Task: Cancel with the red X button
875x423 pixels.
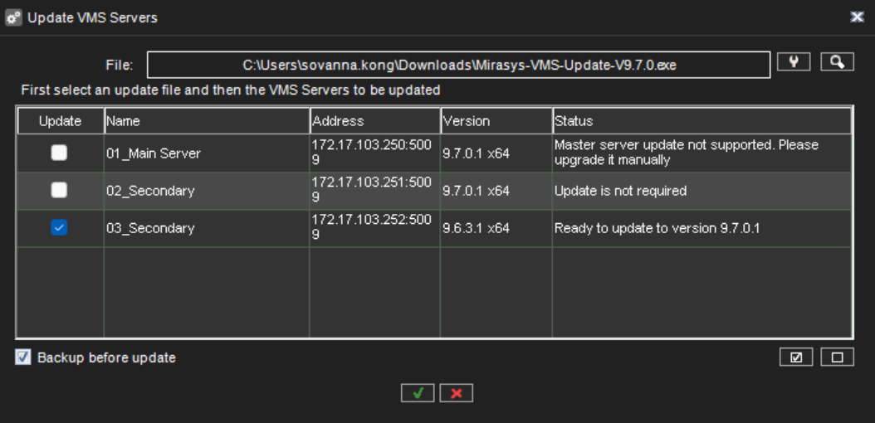Action: point(456,393)
